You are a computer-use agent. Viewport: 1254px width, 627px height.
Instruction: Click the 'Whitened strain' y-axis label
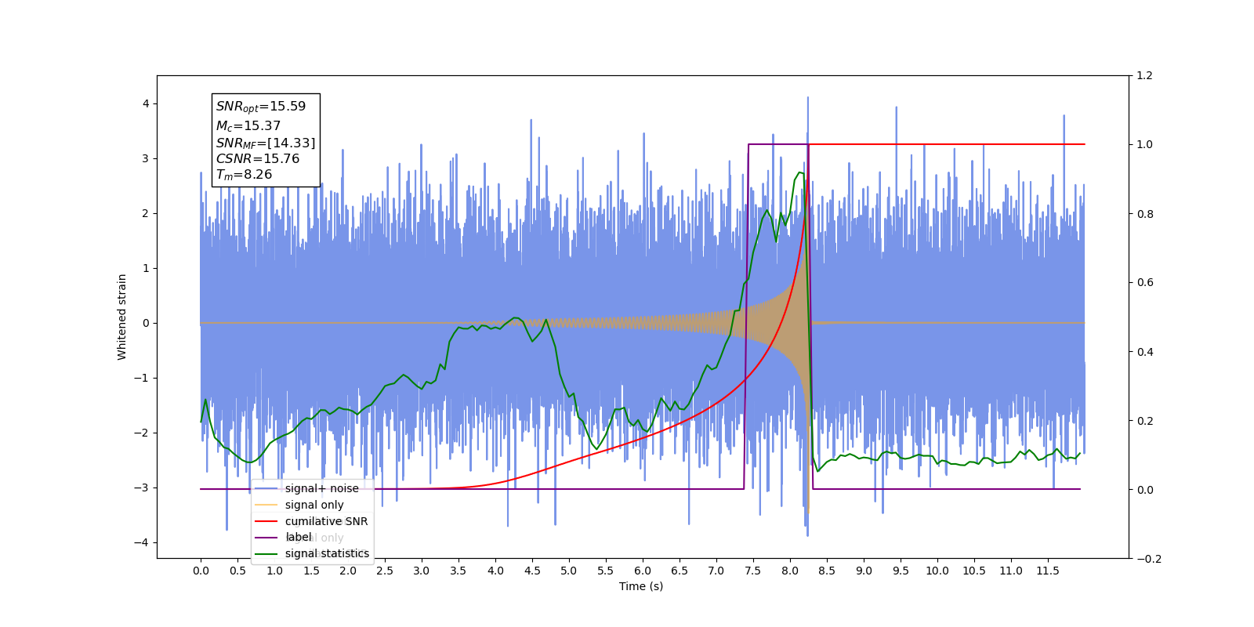pos(121,317)
